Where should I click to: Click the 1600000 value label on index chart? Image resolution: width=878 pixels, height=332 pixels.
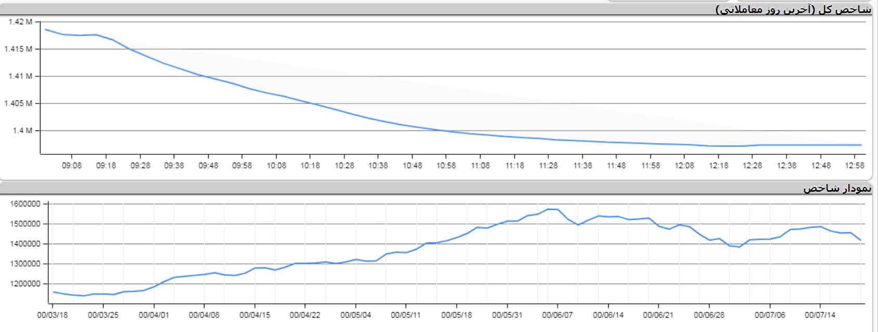point(25,204)
